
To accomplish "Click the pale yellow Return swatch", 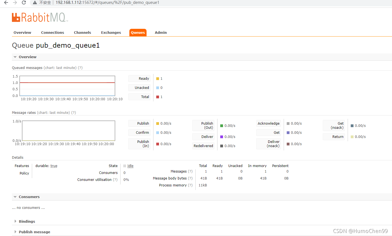I will [352, 137].
